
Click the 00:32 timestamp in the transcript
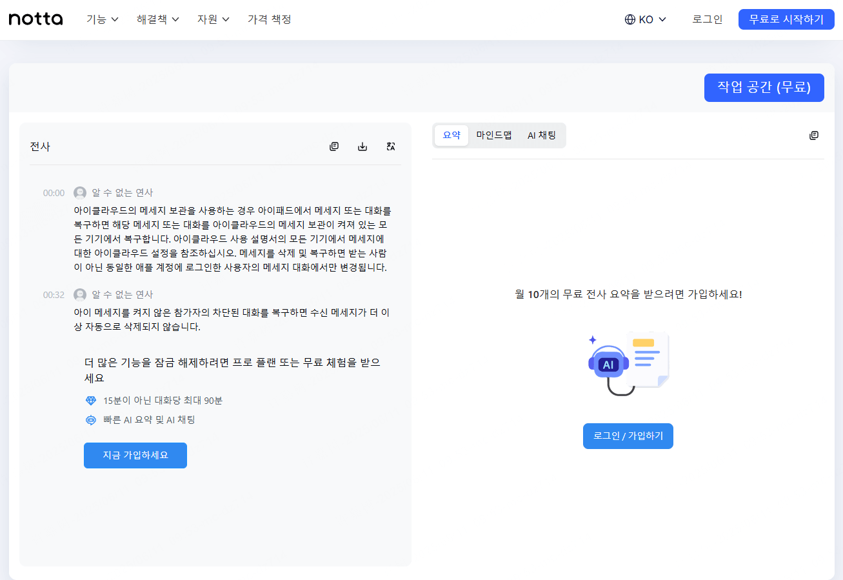pos(54,295)
